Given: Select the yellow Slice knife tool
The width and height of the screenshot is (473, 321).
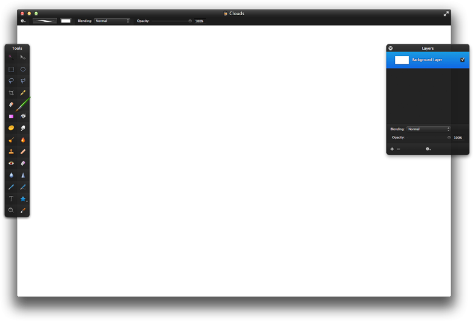Looking at the screenshot, I should click(x=23, y=93).
